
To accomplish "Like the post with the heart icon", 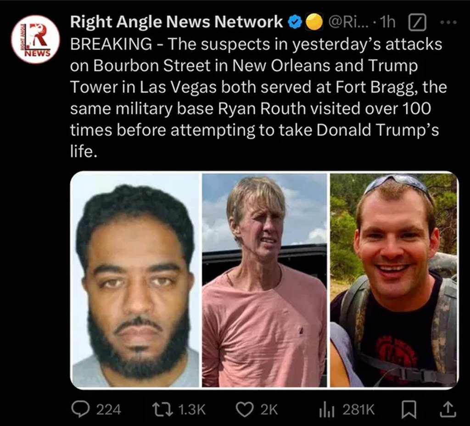I will tap(245, 409).
